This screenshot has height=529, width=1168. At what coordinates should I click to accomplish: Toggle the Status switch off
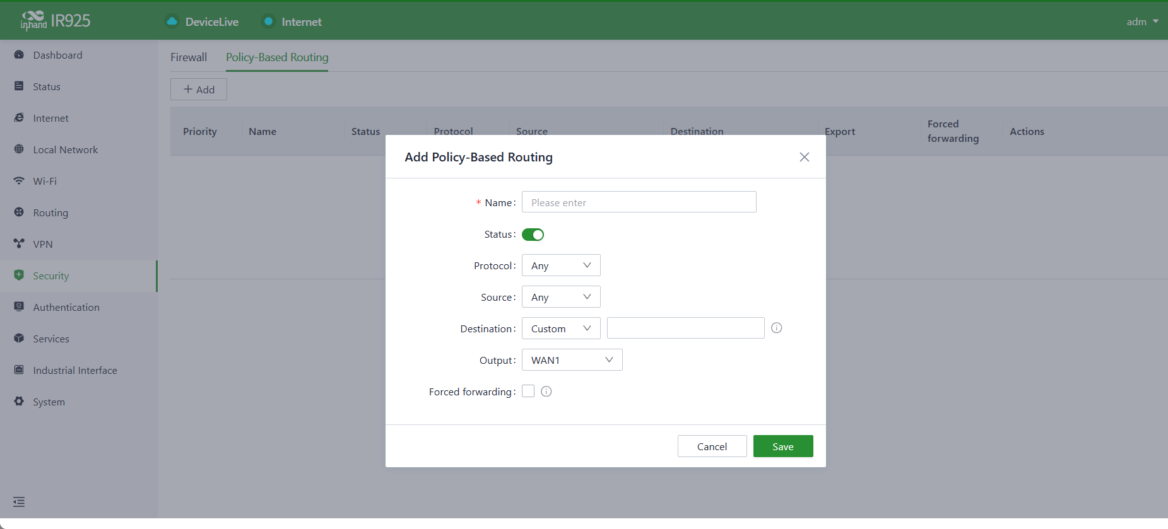click(533, 235)
